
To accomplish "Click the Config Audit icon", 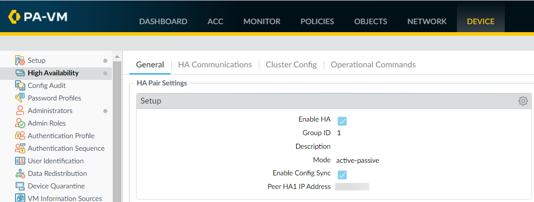I will [20, 85].
